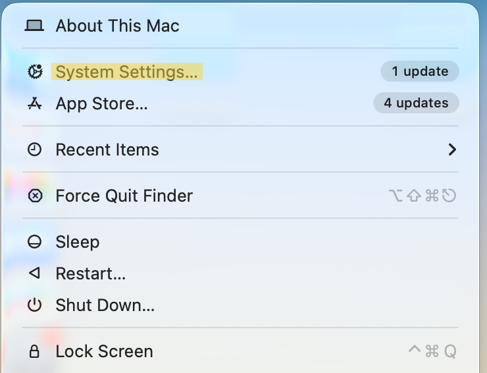Click the gear icon for System Settings
Screen dimensions: 487x373
(34, 72)
